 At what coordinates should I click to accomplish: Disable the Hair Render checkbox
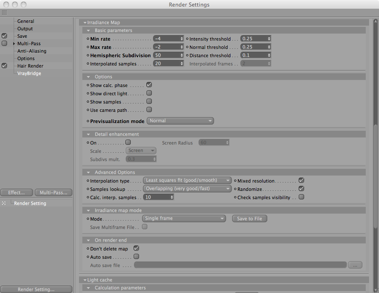pyautogui.click(x=5, y=66)
